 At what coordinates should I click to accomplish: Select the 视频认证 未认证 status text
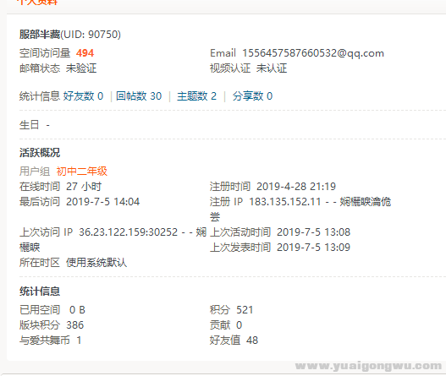tap(248, 68)
